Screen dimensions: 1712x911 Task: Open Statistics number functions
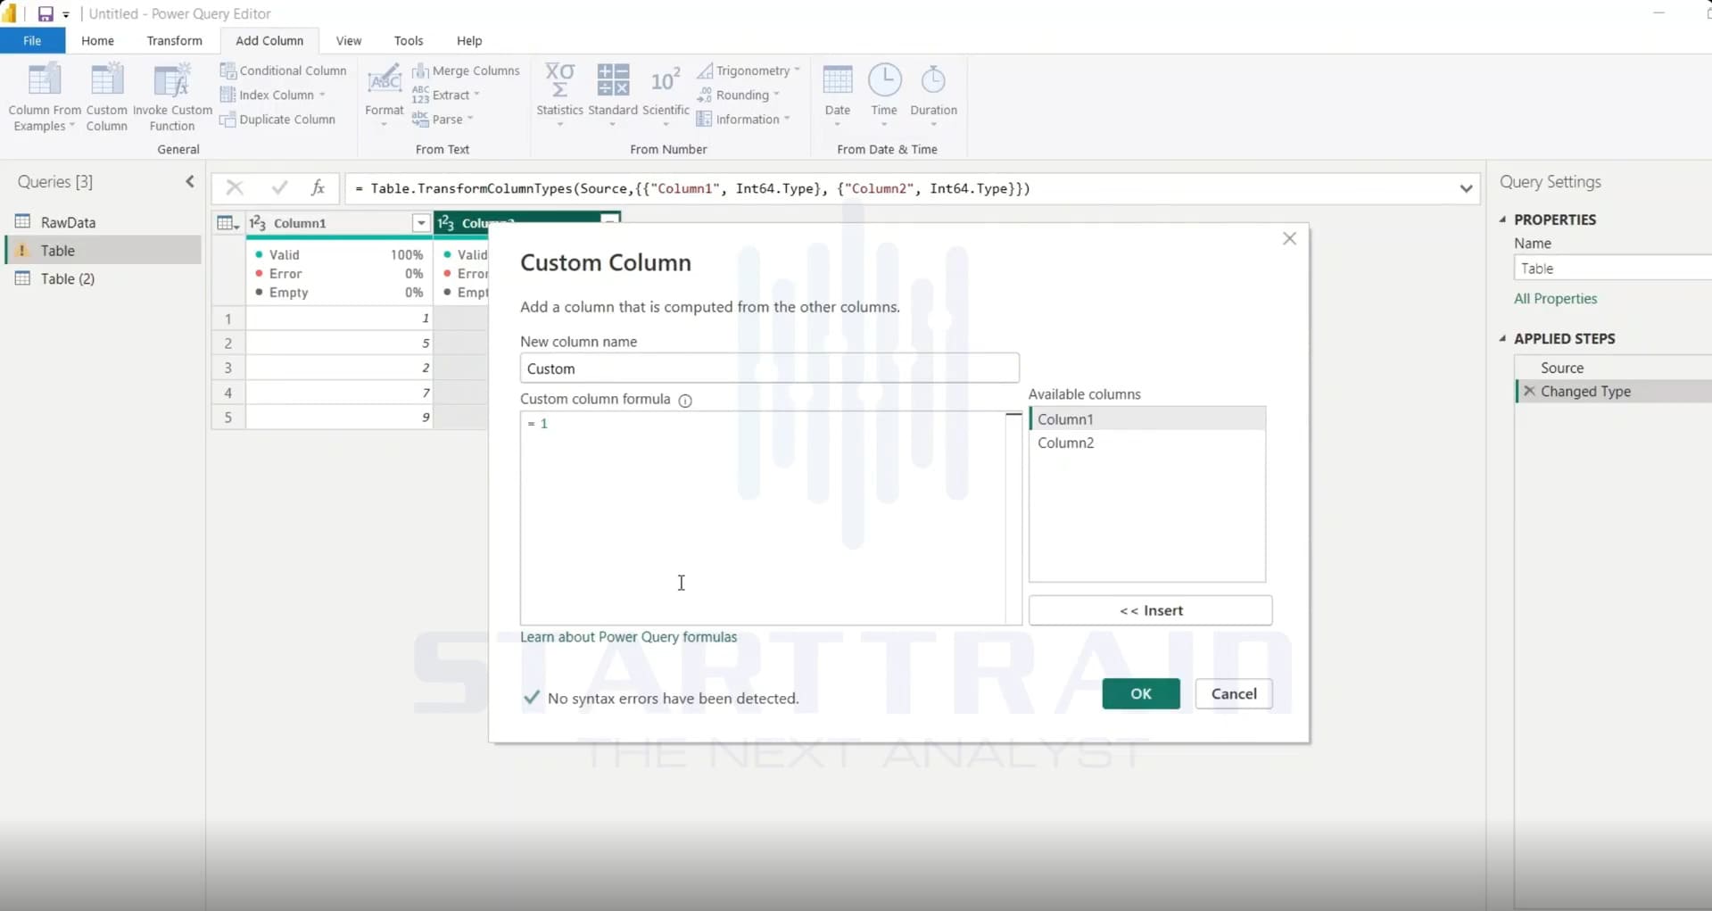(559, 95)
